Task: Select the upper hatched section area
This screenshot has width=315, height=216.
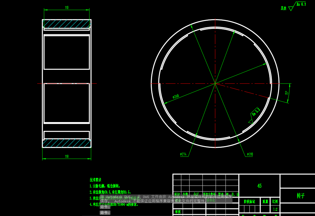Action: (x=67, y=24)
